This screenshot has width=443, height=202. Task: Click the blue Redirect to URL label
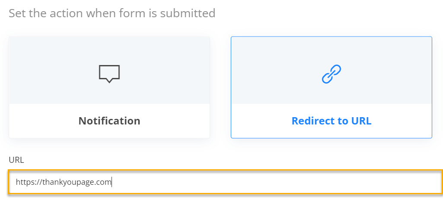click(331, 121)
